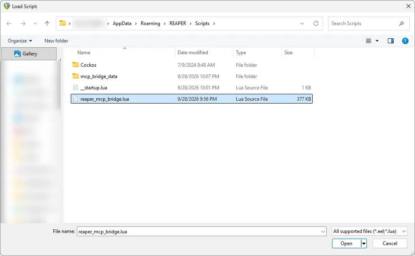Open view options dropdown arrow
This screenshot has width=415, height=256.
377,41
